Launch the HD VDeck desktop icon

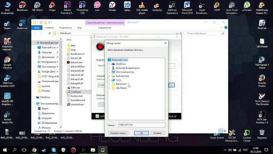point(37,6)
